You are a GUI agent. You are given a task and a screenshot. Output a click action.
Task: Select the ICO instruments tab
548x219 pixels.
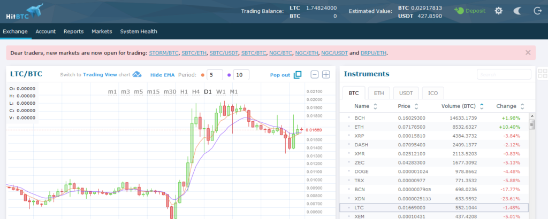433,93
